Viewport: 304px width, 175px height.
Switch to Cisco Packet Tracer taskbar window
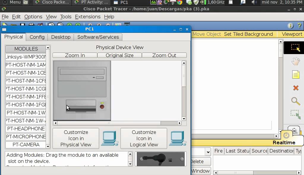[x=52, y=2]
